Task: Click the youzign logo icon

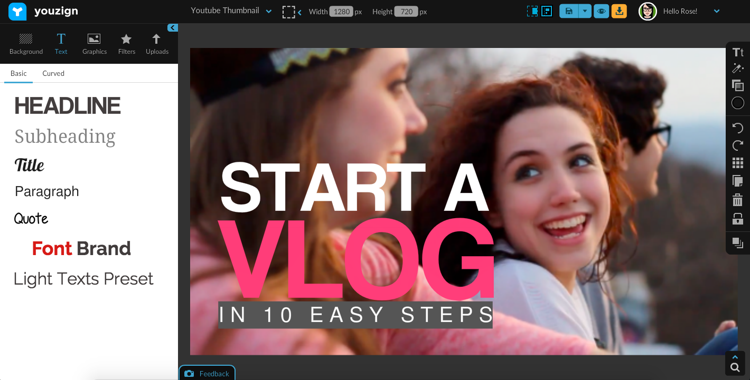Action: tap(18, 11)
